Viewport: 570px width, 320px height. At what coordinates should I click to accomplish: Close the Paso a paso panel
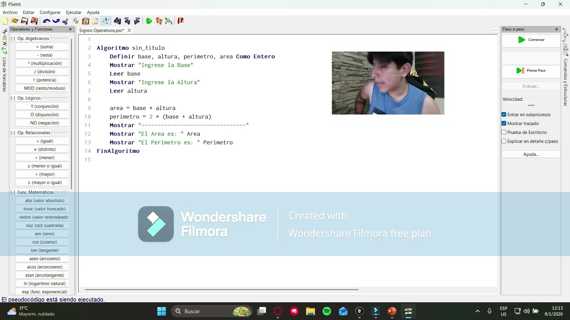557,29
